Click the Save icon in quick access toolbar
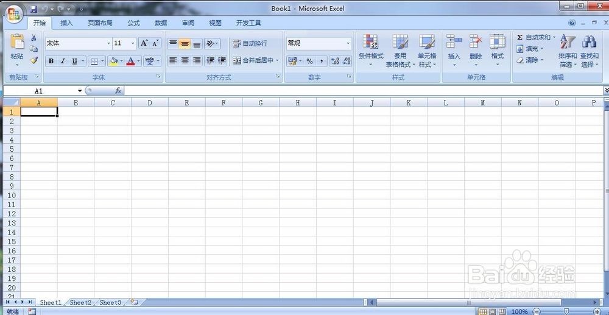Image resolution: width=609 pixels, height=315 pixels. coord(33,9)
